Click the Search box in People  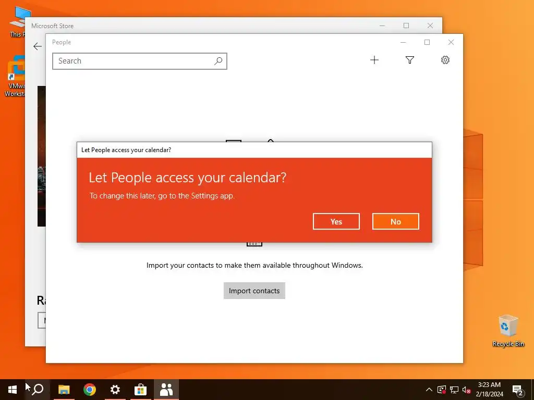coord(140,61)
